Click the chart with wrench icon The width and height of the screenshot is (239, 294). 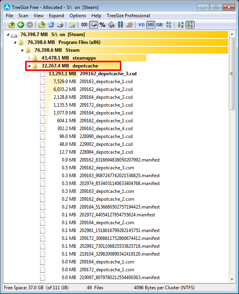(130, 25)
